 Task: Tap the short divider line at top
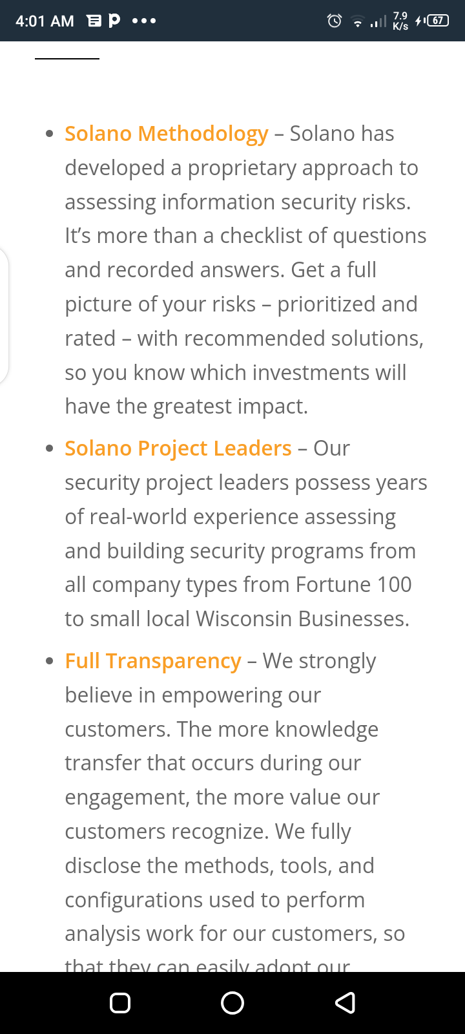[x=67, y=59]
